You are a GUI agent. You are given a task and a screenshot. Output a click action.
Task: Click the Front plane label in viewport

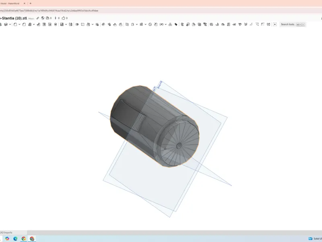coord(160,84)
